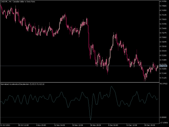The image size is (169, 127).
Task: Click the 4 Nov 20:00 time label
Action: pos(41,125)
